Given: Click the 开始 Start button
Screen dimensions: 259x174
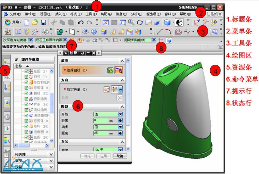Looking at the screenshot, I should (13, 22).
